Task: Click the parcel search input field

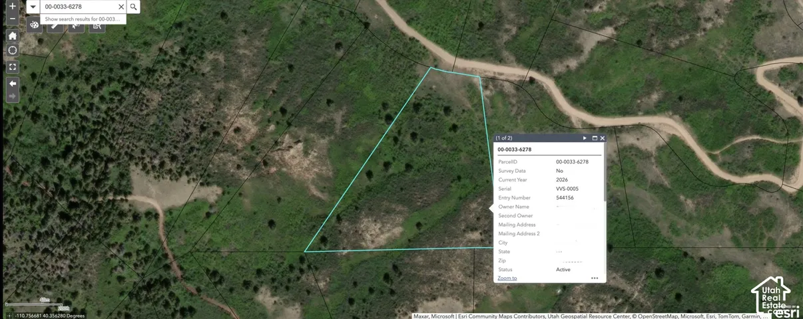Action: pyautogui.click(x=79, y=7)
